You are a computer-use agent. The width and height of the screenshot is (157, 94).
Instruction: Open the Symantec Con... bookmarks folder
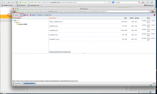coord(35,5)
